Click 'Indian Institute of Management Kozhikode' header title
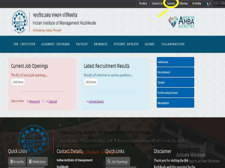 pyautogui.click(x=64, y=23)
